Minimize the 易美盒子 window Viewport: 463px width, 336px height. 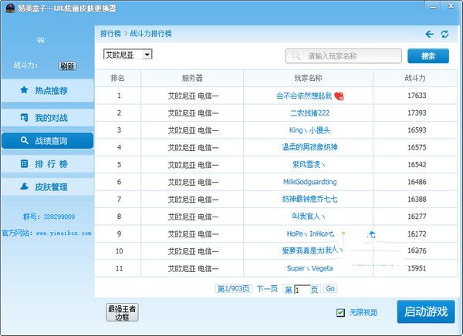click(x=433, y=7)
